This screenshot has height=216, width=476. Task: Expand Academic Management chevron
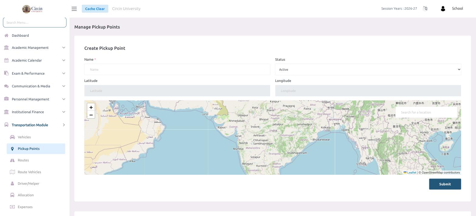click(x=64, y=48)
